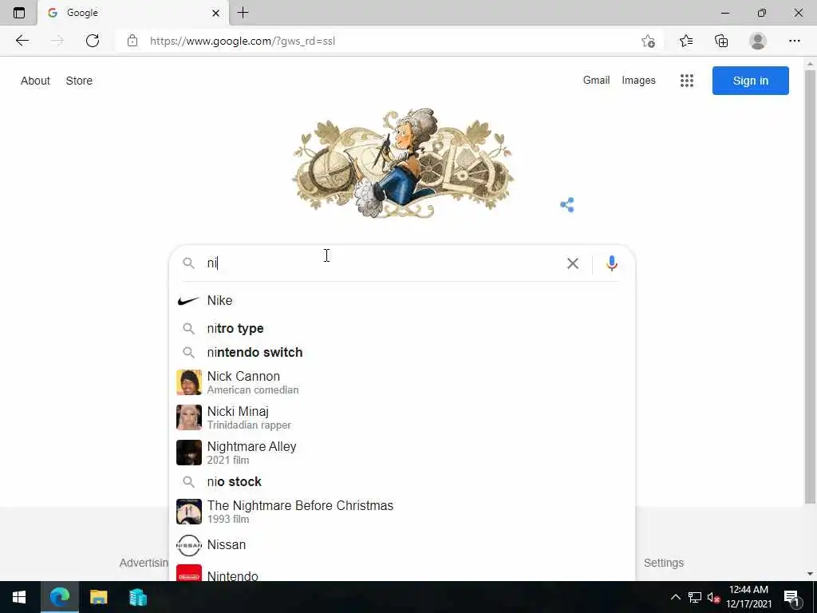Screen dimensions: 817x613
Task: Open the Google Doodle image
Action: (402, 163)
